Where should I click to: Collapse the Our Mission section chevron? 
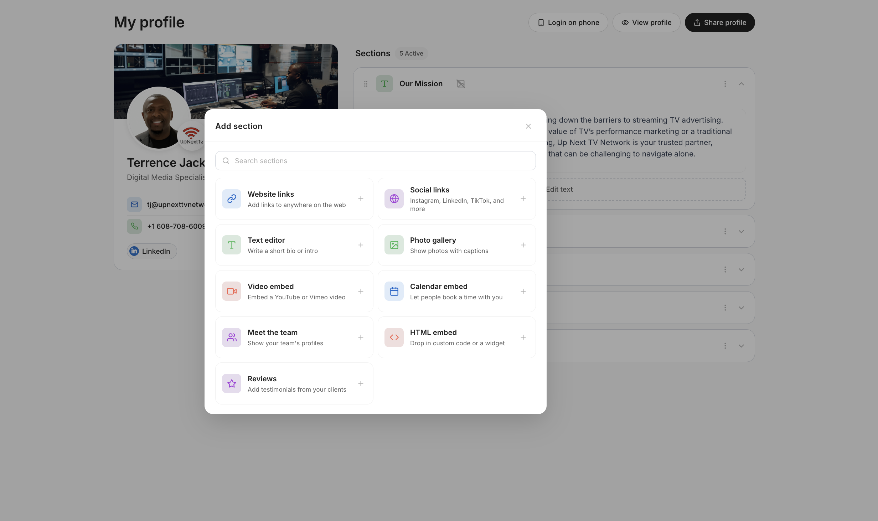(741, 84)
